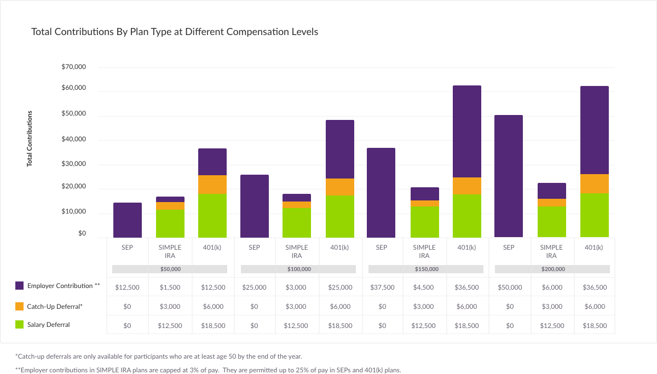The width and height of the screenshot is (657, 374).
Task: Click the SEP bar in the $50,000 group
Action: tap(128, 220)
